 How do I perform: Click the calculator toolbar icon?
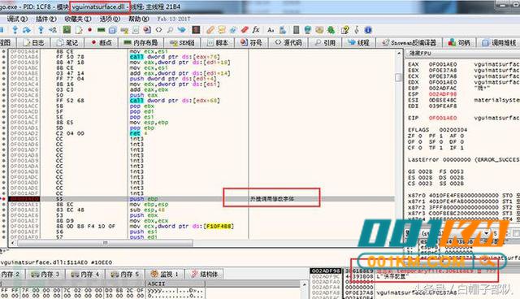296,30
